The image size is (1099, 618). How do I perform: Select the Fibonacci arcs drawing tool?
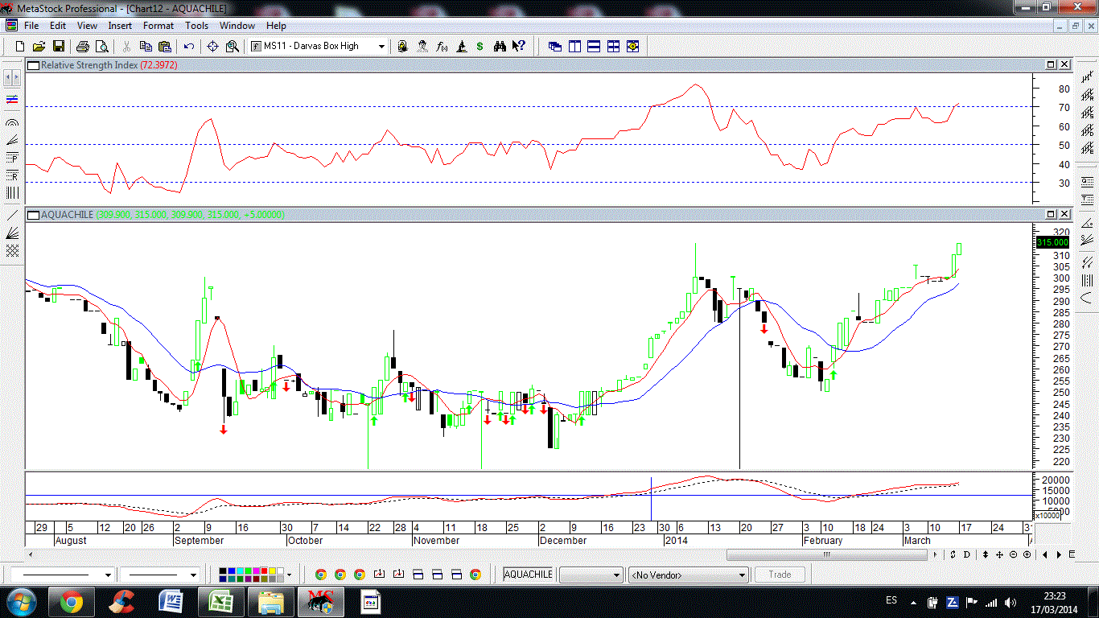12,122
